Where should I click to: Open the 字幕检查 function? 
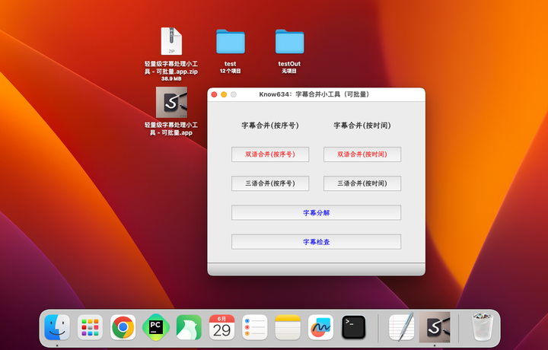tap(317, 242)
